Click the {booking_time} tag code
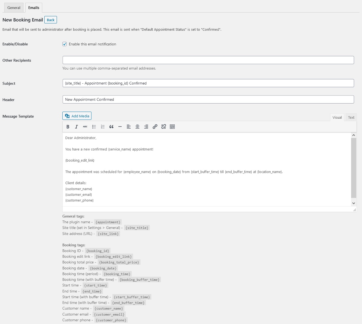Image resolution: width=362 pixels, height=324 pixels. pyautogui.click(x=117, y=274)
